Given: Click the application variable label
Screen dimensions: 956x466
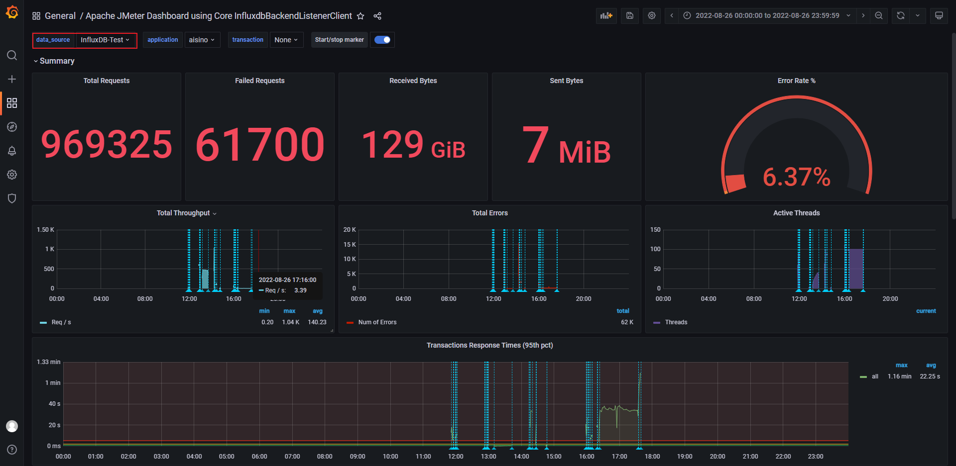Looking at the screenshot, I should (x=163, y=40).
